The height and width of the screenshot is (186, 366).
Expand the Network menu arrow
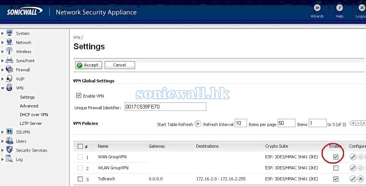[3, 43]
